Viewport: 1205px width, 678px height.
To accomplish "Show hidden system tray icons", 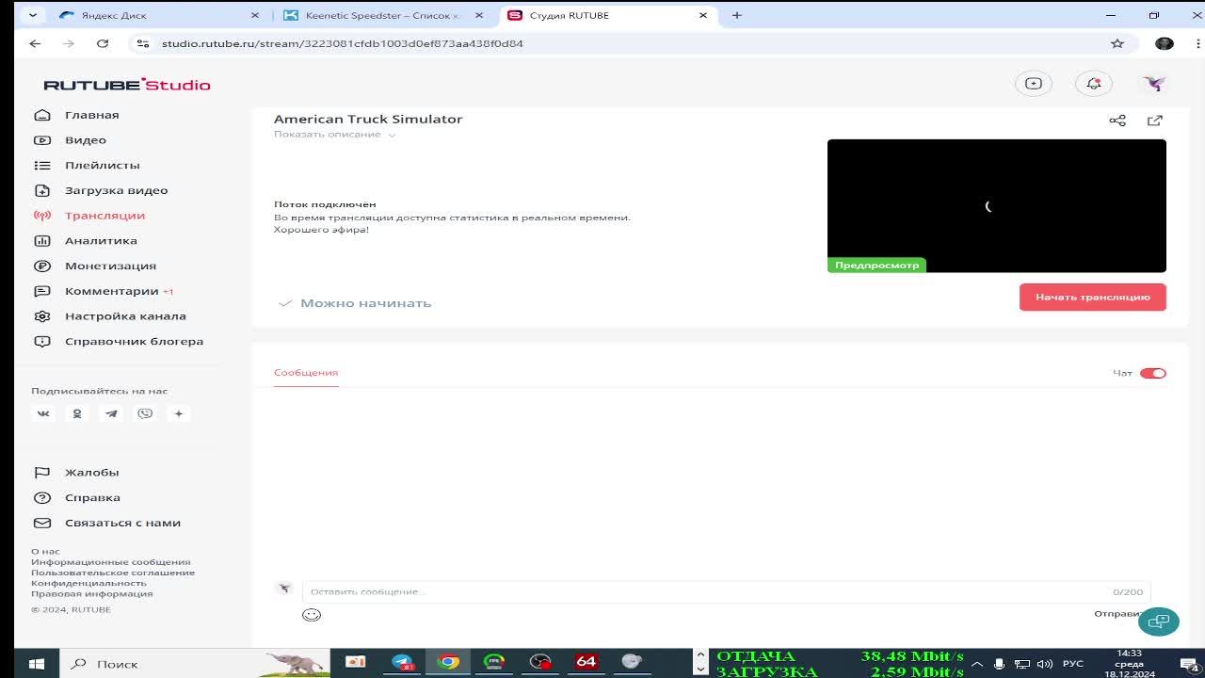I will click(x=976, y=664).
